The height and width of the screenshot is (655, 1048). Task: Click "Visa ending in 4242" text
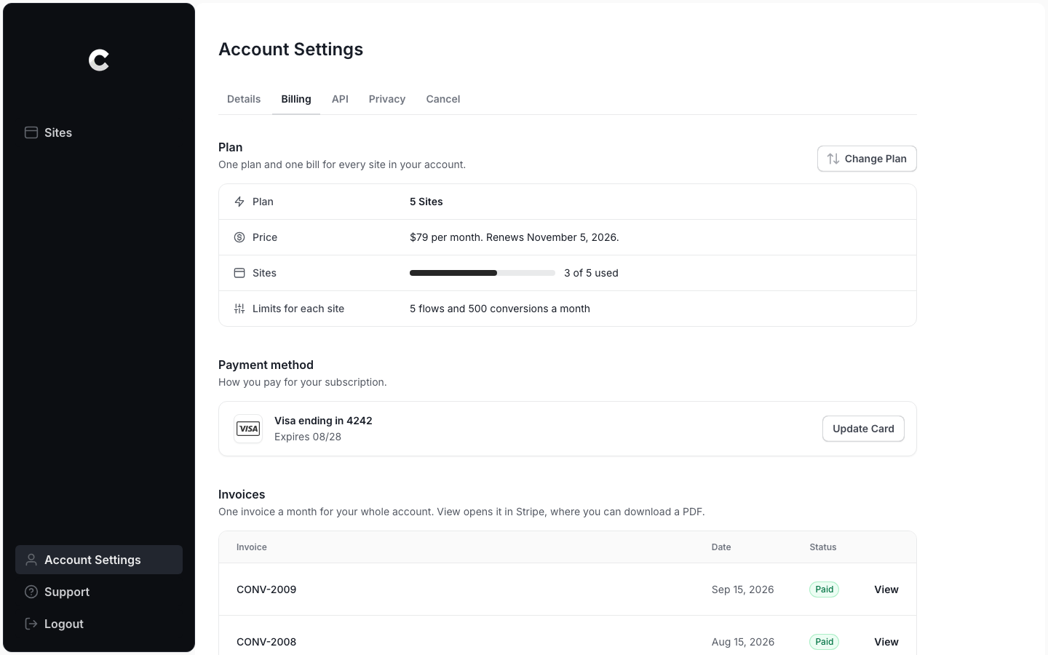click(x=323, y=421)
